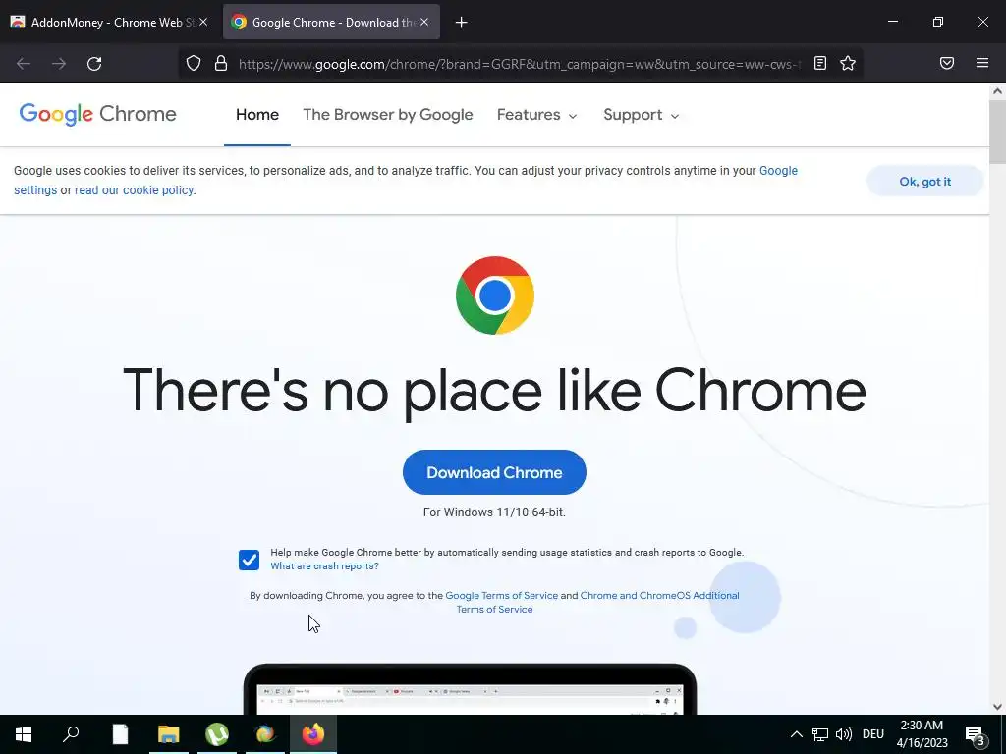Click the Ok, got it button

click(925, 182)
